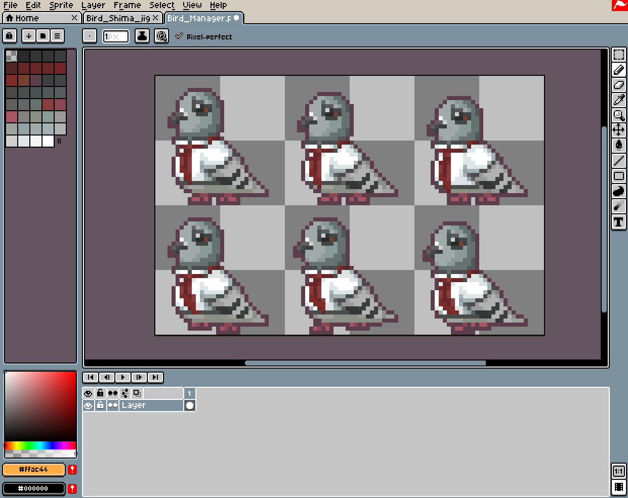Activate the Paint Bucket tool
This screenshot has width=628, height=498.
[x=618, y=146]
